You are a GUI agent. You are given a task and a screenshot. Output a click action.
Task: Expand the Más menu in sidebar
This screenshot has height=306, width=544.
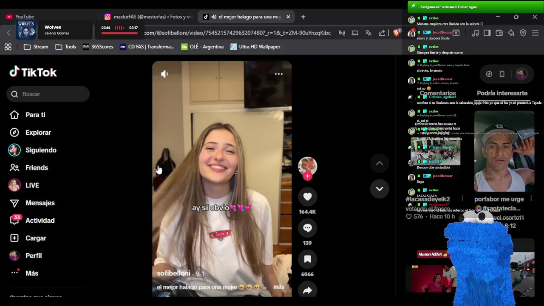(x=32, y=273)
